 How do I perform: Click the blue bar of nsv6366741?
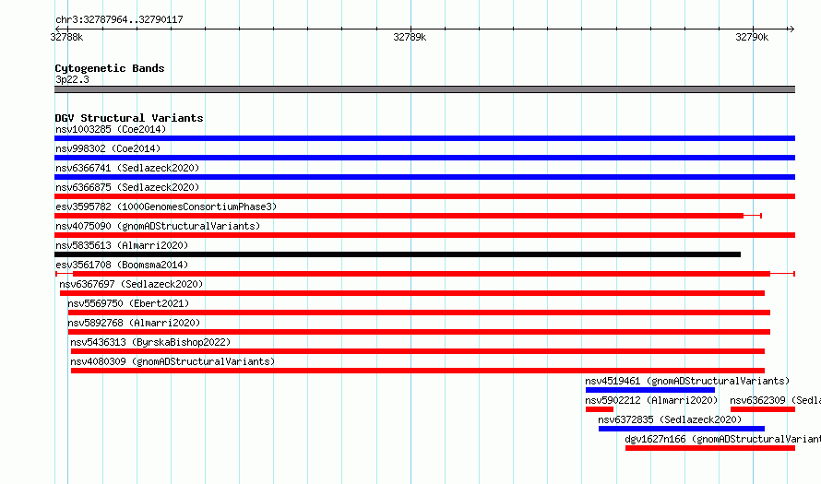tap(424, 177)
